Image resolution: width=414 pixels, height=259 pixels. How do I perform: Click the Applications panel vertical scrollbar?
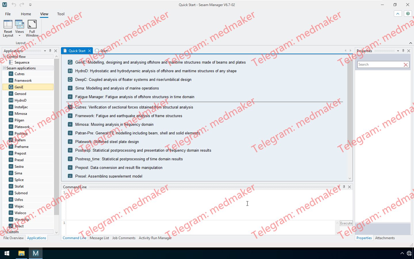56,137
